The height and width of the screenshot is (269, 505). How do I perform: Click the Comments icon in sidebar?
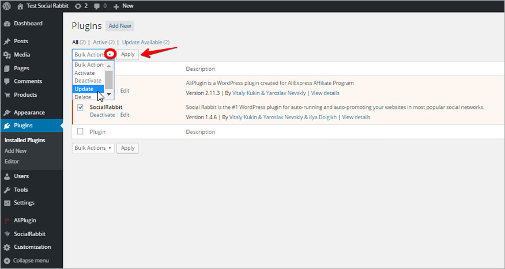[x=7, y=81]
